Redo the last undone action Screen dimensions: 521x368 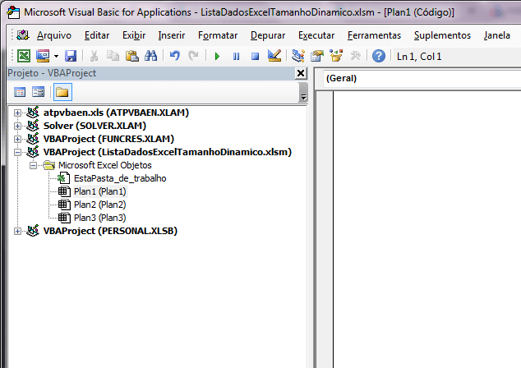click(x=193, y=56)
